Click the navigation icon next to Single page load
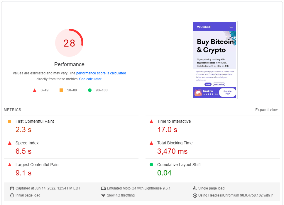This screenshot has height=205, width=284. click(195, 188)
